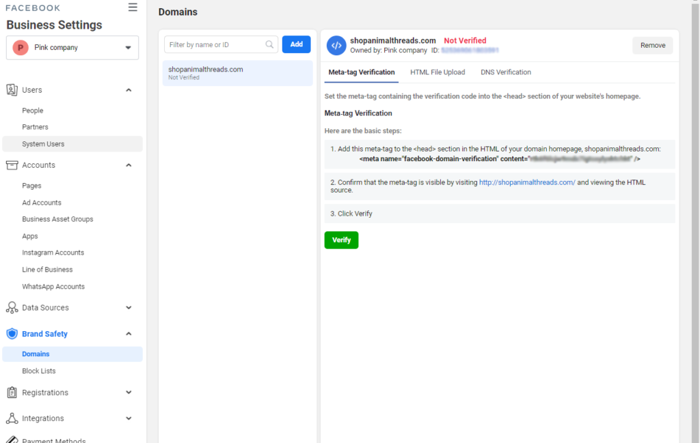The image size is (700, 443).
Task: Click the FACEBOOK logo text
Action: point(33,8)
